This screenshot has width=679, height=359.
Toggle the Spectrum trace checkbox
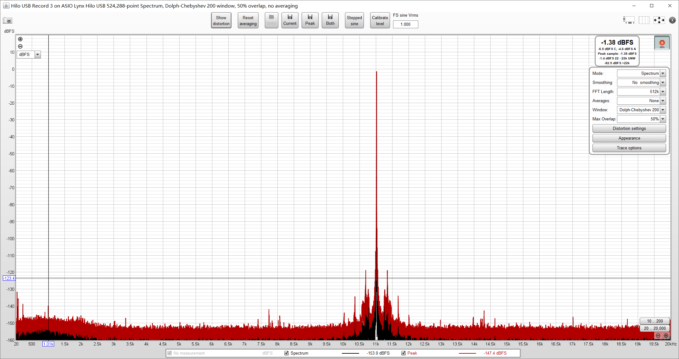287,353
